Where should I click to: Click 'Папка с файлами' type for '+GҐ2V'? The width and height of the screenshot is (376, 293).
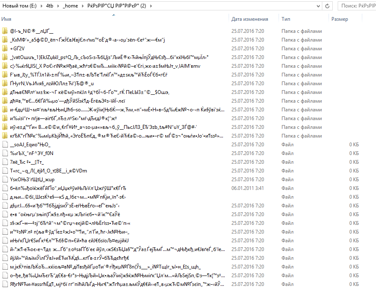pos(301,49)
